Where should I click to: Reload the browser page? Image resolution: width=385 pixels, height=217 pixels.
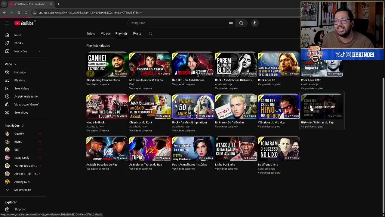point(19,13)
